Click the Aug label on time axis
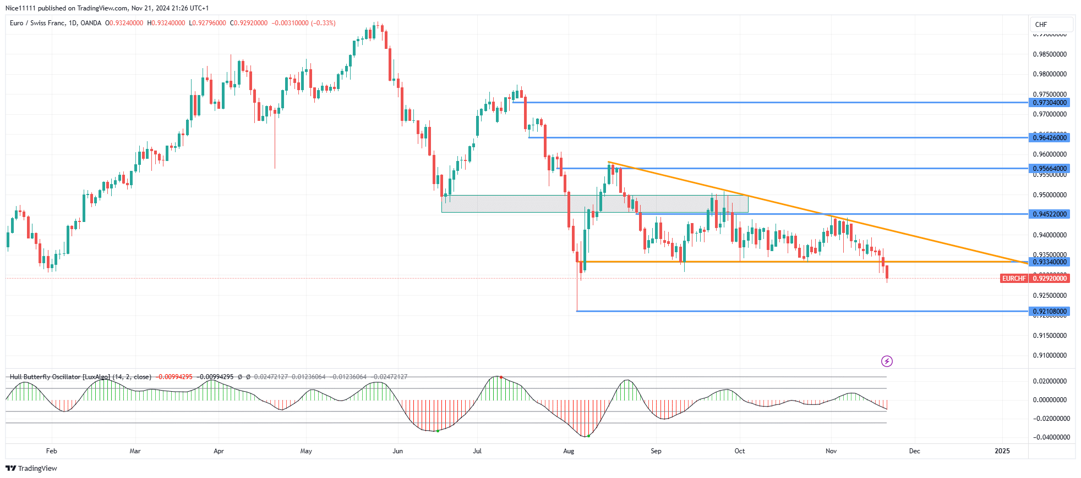 pyautogui.click(x=569, y=451)
